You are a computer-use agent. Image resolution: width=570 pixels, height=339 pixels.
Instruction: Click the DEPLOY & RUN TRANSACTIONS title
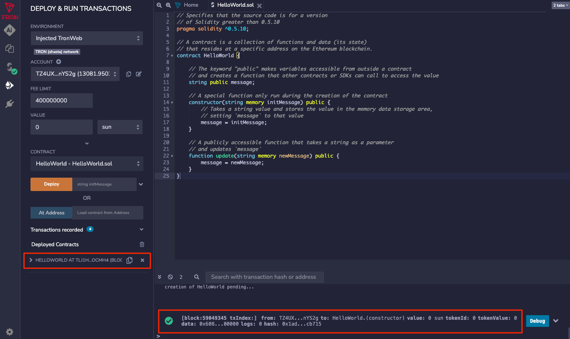tap(81, 8)
